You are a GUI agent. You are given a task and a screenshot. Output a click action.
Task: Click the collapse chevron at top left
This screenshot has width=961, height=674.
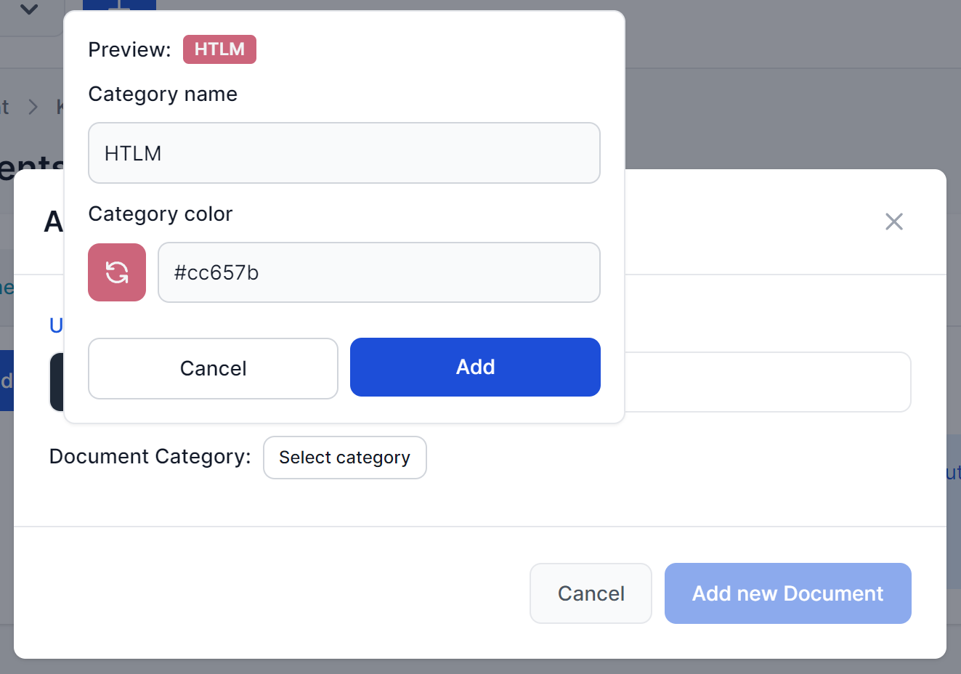29,11
